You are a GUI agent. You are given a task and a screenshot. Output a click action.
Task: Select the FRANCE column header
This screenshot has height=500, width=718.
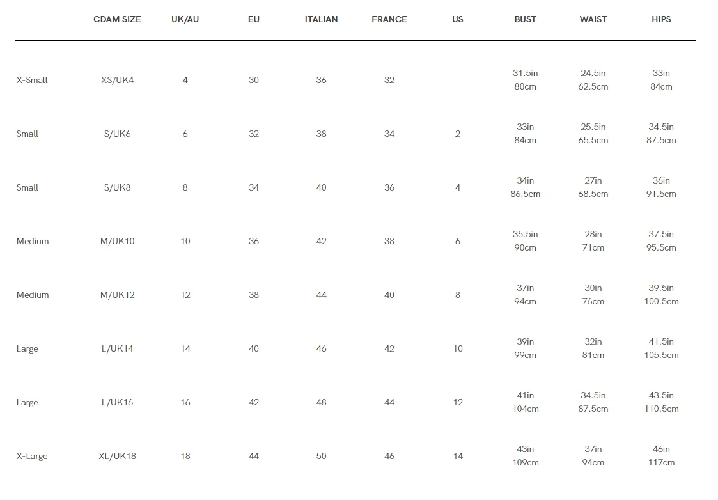(389, 19)
